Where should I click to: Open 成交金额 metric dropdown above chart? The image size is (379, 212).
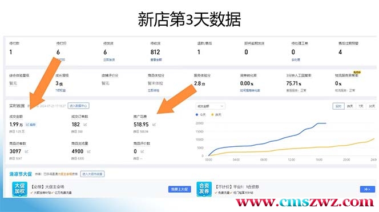[210, 106]
